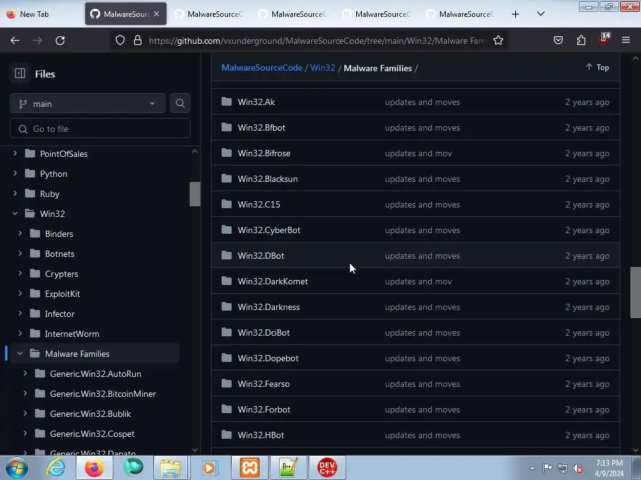Image resolution: width=641 pixels, height=480 pixels.
Task: Open the Win32.Dopebot directory
Action: click(x=268, y=358)
